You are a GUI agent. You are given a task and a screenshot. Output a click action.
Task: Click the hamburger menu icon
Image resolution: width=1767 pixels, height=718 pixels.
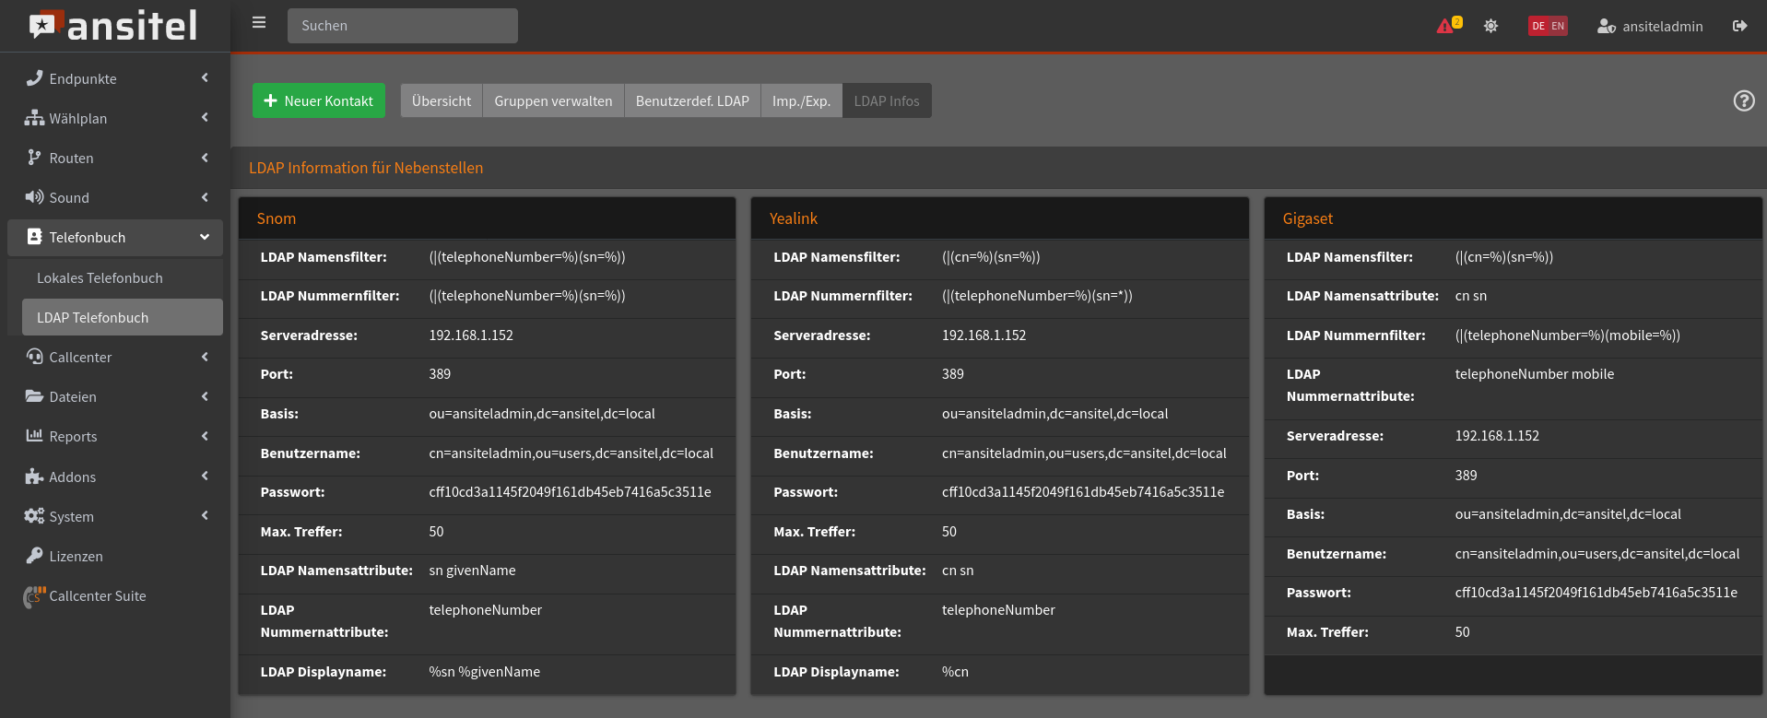(259, 23)
